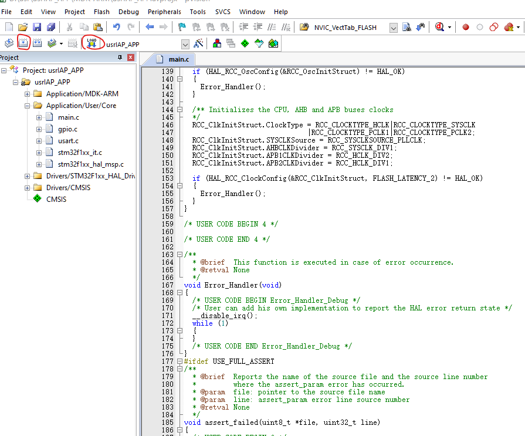Indent selected lines icon
This screenshot has height=436, width=525.
point(243,27)
